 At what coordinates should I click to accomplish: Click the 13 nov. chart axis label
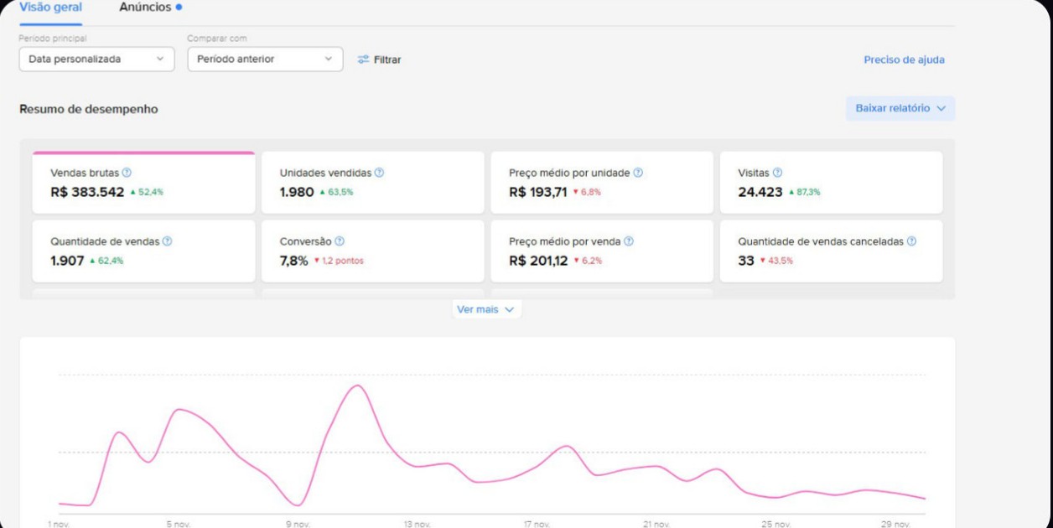tap(418, 524)
